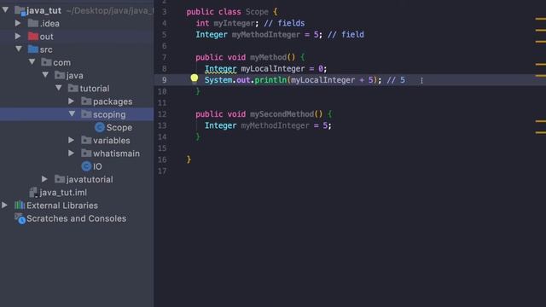Expand the .idea folder arrow
This screenshot has width=546, height=307.
(18, 23)
